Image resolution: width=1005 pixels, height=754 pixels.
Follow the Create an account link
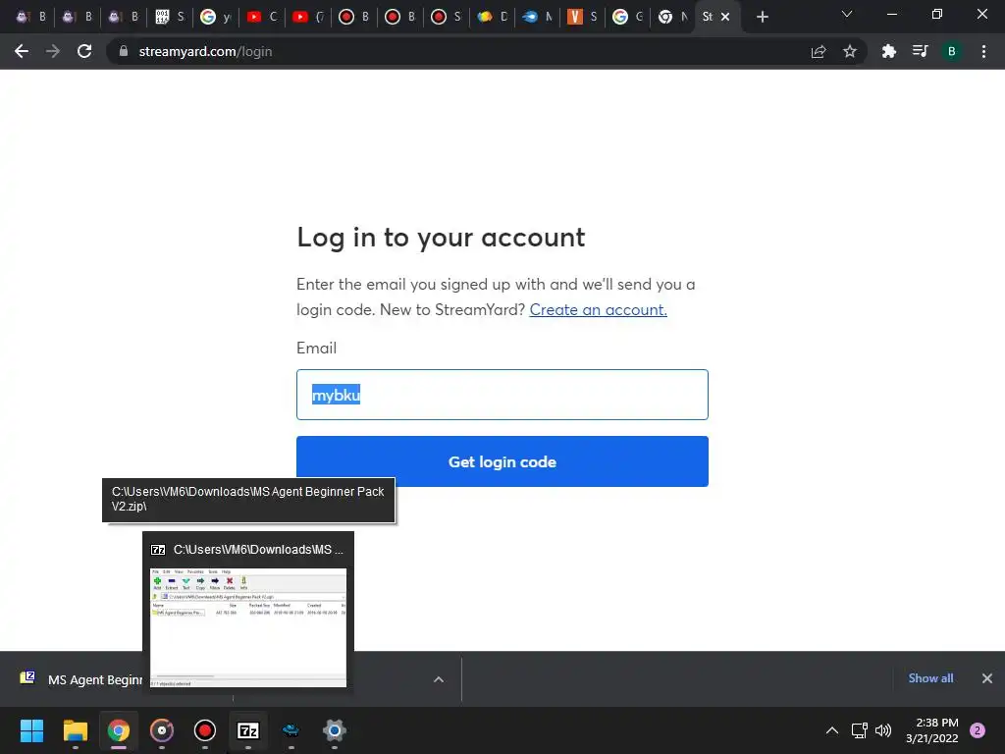pos(598,309)
